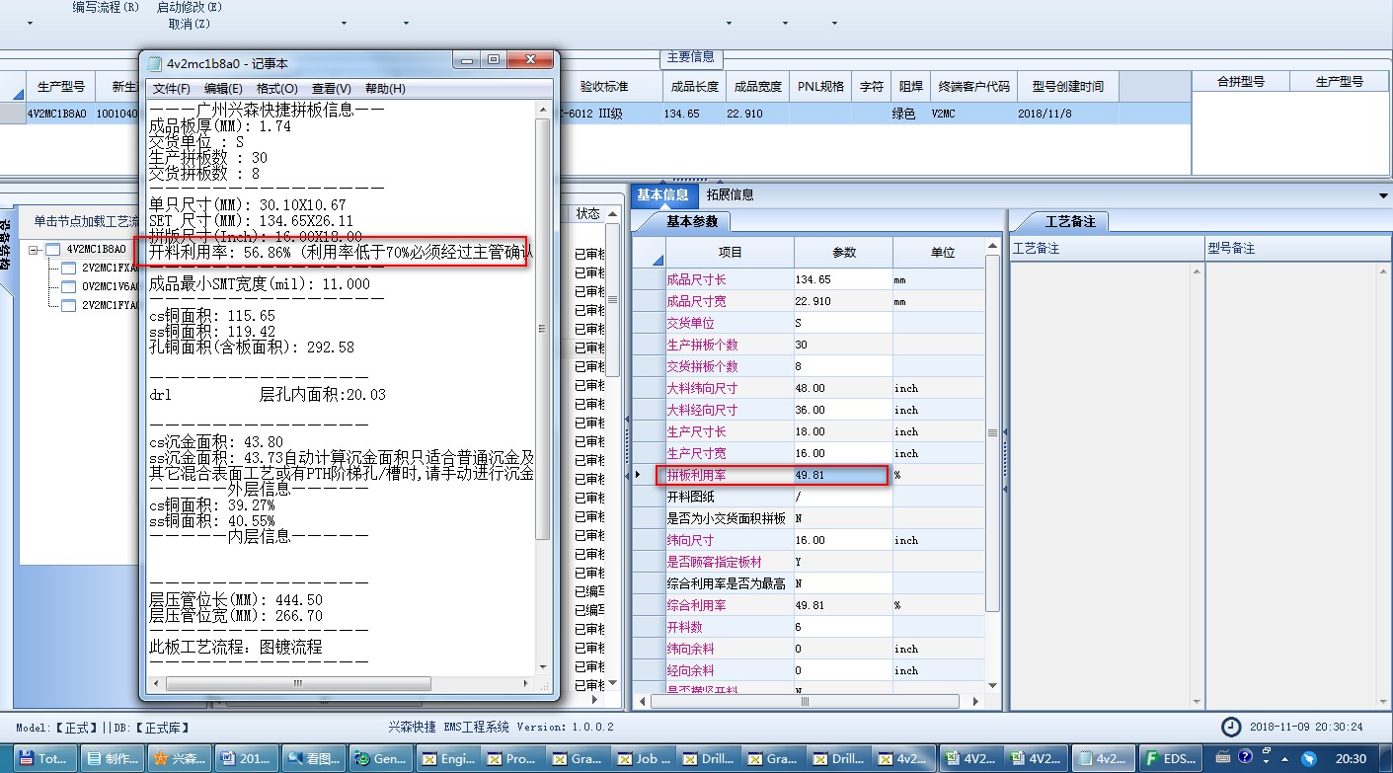Click the 综合利用率 row label

point(729,605)
